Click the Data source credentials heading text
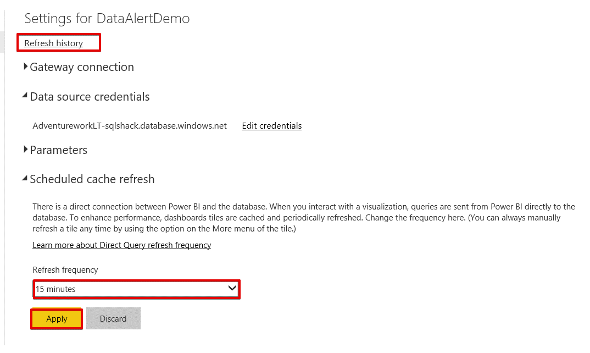590x353 pixels. point(90,97)
